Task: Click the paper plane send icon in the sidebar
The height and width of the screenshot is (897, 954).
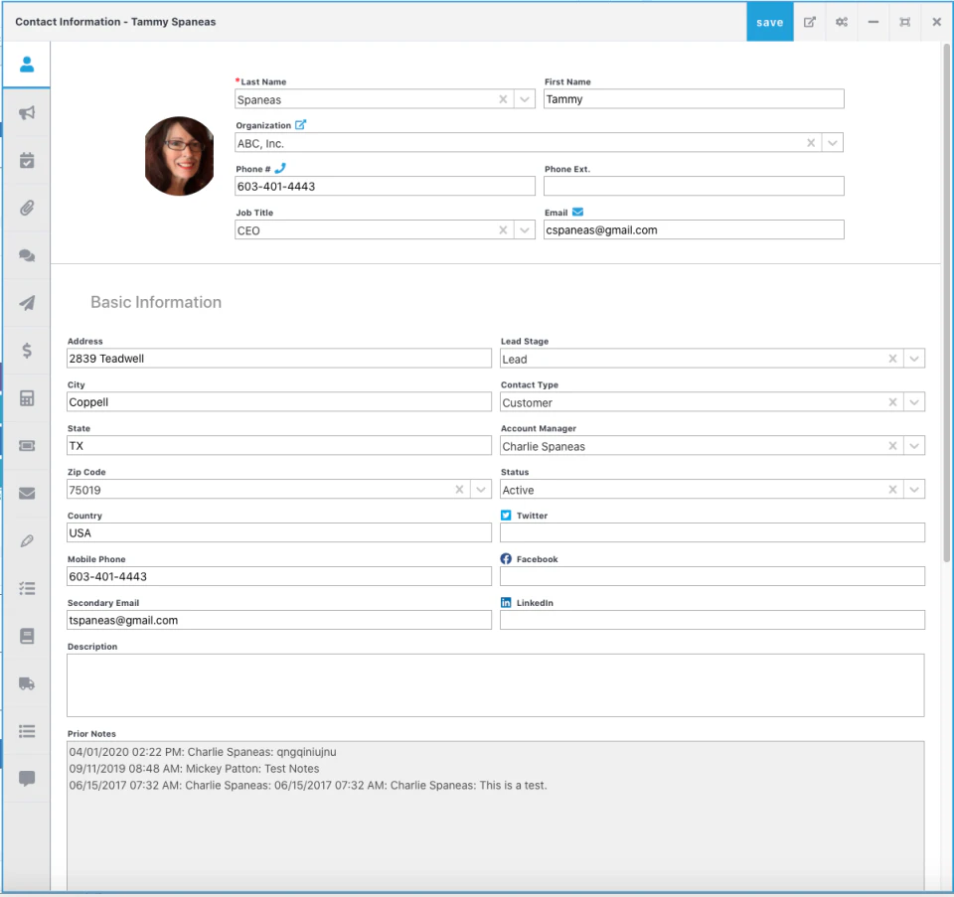Action: tap(26, 303)
